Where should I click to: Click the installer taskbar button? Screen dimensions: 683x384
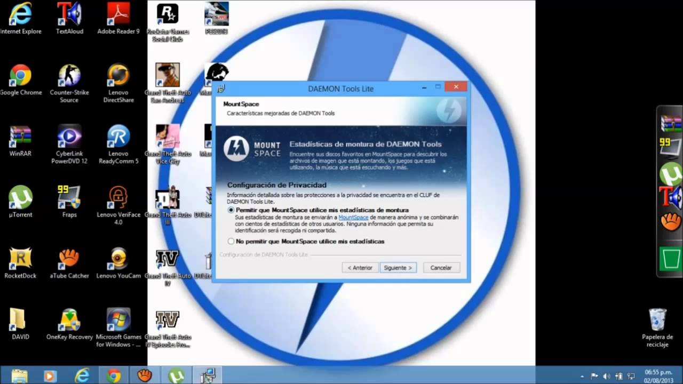point(208,375)
